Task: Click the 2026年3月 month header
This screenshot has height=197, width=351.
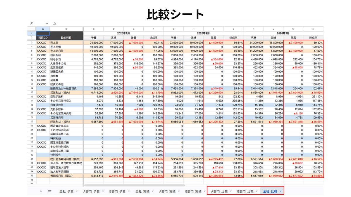Action: pos(283,33)
